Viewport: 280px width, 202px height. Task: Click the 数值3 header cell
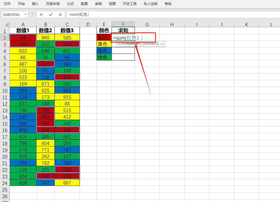tap(67, 31)
